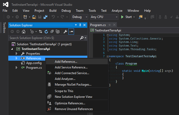Click the Save toolbar icon
The height and width of the screenshot is (115, 179).
click(40, 17)
